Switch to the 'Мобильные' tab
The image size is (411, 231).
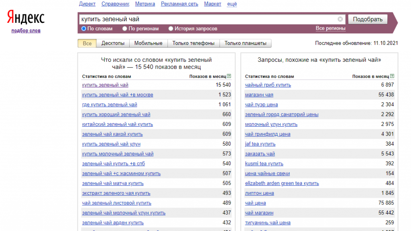[x=149, y=43]
